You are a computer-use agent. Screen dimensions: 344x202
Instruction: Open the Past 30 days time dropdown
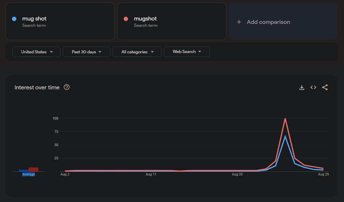[x=87, y=52]
